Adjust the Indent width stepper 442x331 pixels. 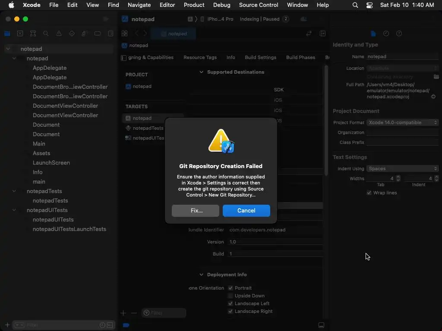click(437, 178)
